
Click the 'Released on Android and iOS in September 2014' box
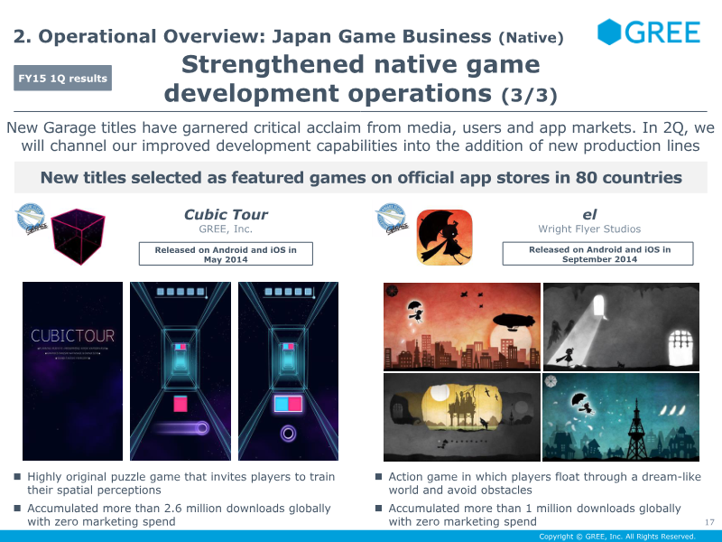pos(598,254)
